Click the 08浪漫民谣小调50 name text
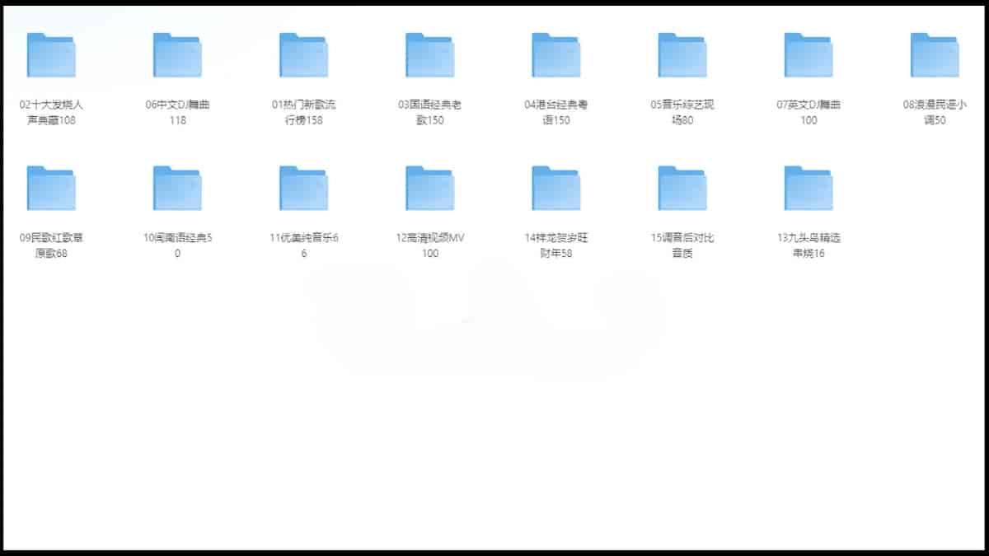 935,112
